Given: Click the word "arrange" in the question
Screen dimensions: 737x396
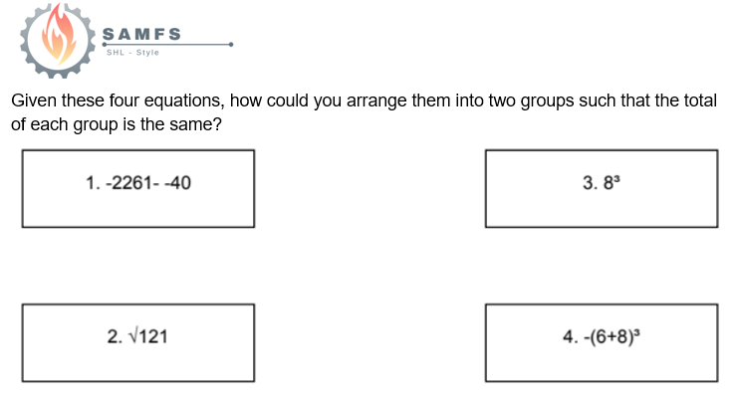Looking at the screenshot, I should (376, 101).
